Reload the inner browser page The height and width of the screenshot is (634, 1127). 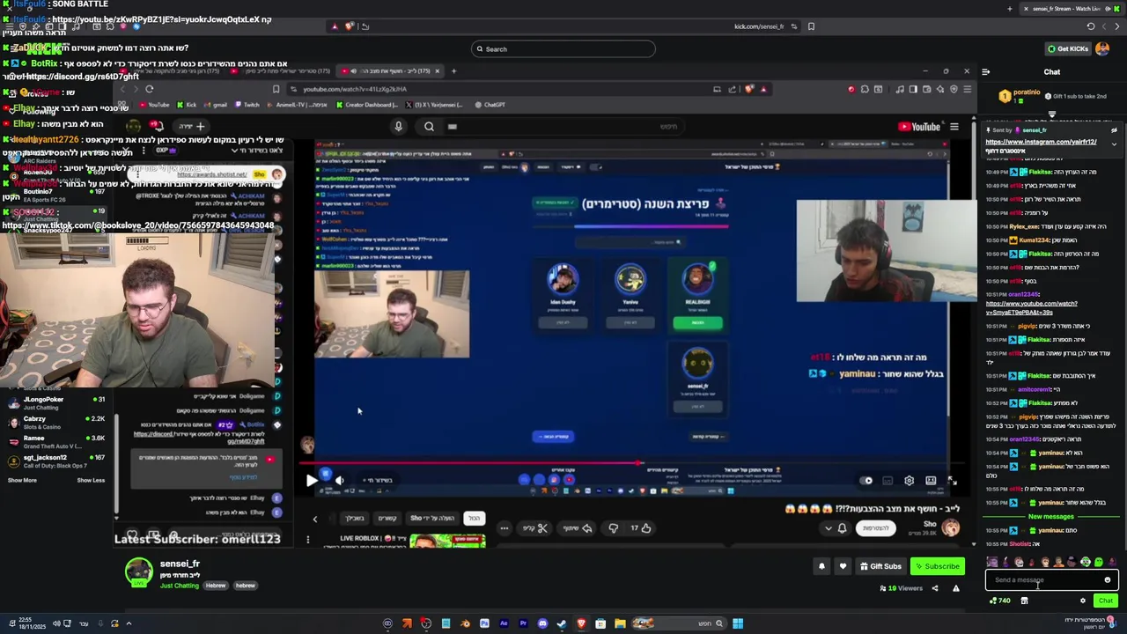click(x=150, y=89)
